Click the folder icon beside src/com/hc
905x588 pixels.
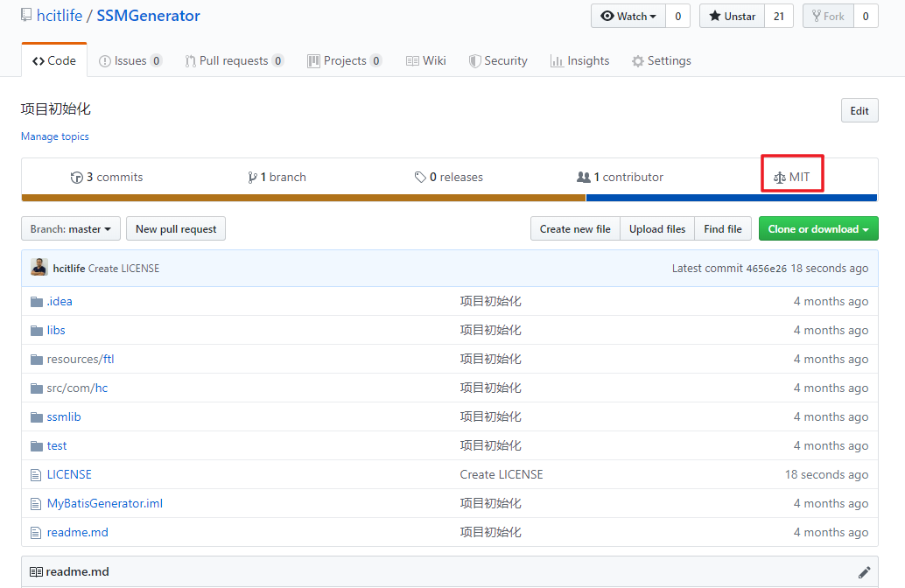click(x=37, y=388)
